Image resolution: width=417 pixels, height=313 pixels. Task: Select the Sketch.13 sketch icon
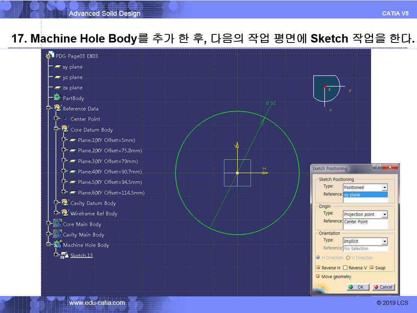(x=64, y=255)
